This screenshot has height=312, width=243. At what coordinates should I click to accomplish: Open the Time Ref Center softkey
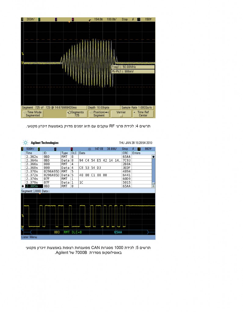(143, 114)
